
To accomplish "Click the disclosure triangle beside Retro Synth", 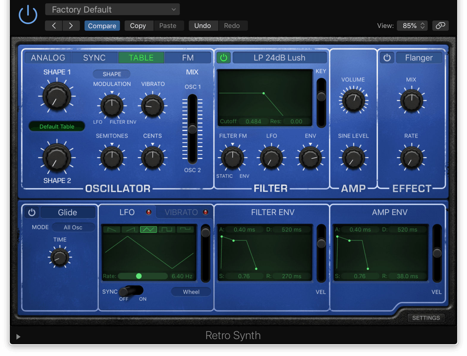I will coord(18,337).
